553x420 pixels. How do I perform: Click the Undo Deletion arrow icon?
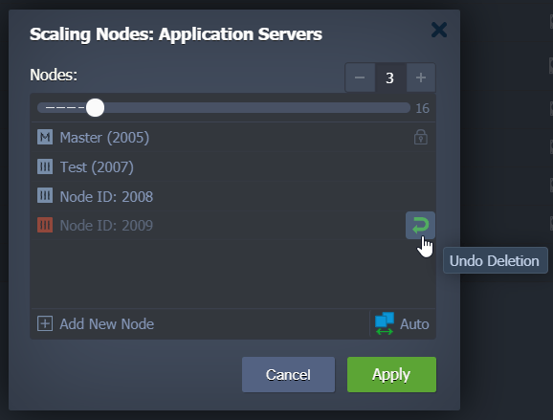(x=420, y=226)
